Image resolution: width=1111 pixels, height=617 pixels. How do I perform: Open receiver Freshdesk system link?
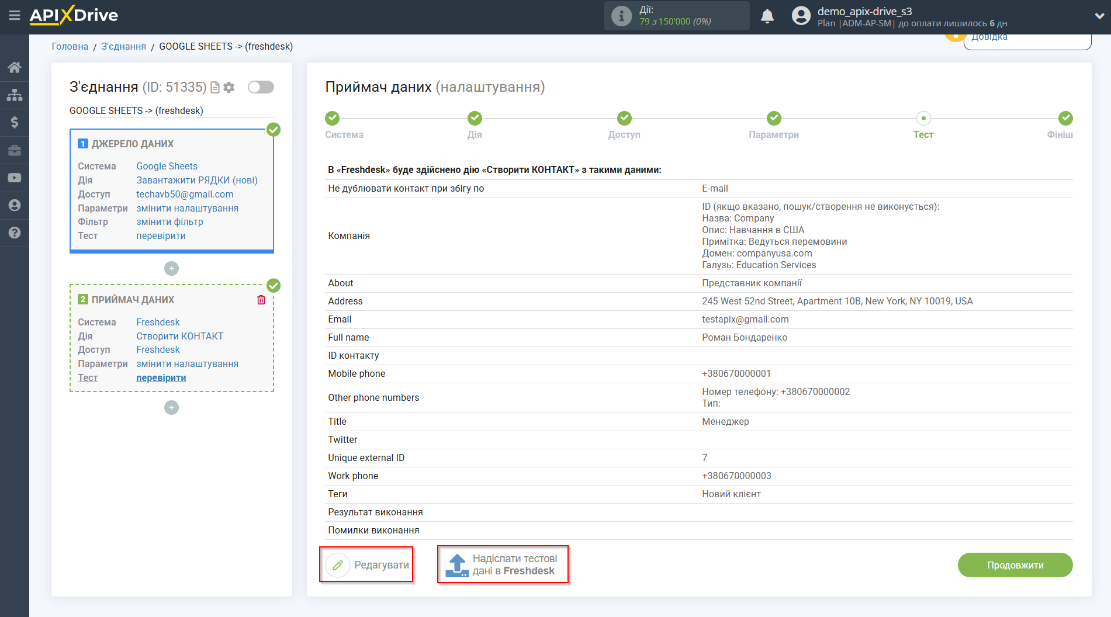(x=158, y=322)
